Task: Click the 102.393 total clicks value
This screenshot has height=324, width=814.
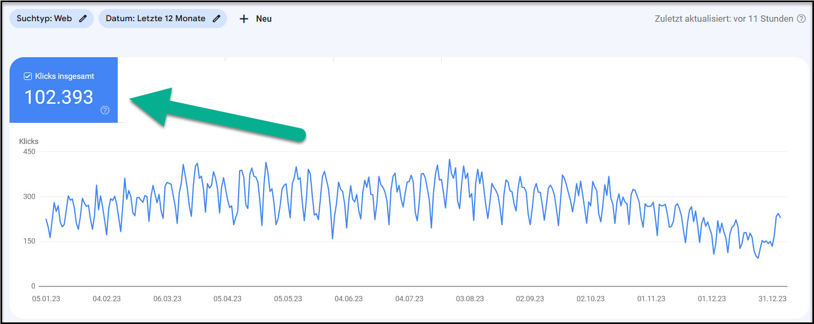Action: click(x=59, y=97)
